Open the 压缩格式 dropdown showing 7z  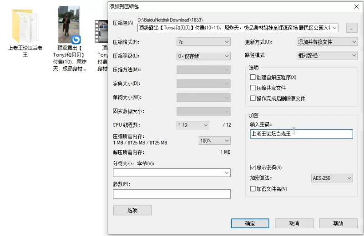tap(203, 42)
